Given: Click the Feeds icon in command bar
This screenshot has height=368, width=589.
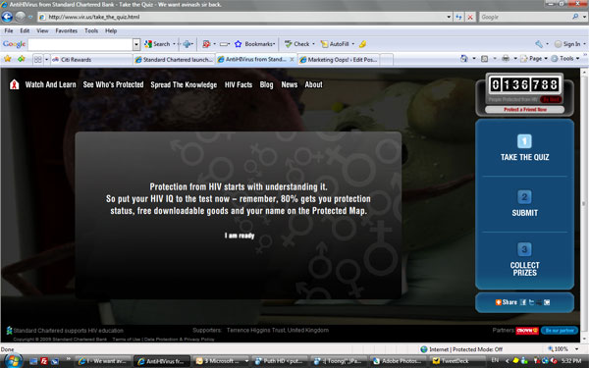Looking at the screenshot, I should (485, 59).
